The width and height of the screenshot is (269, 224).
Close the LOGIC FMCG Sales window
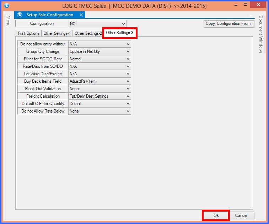coord(258,5)
